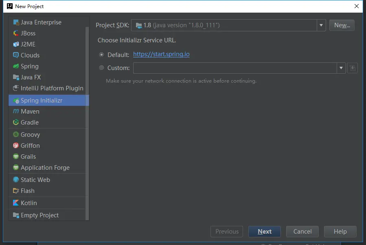Click the Maven m icon

point(16,111)
